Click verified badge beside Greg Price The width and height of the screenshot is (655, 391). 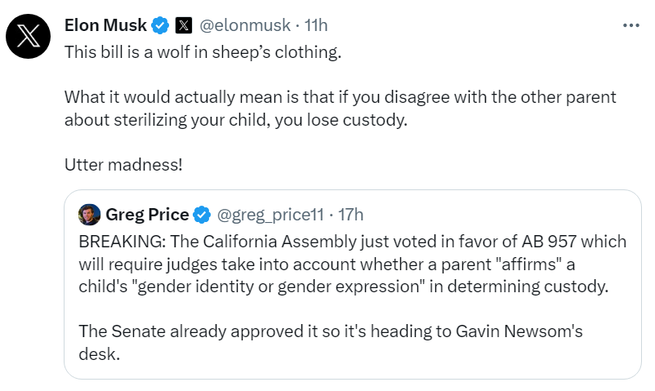click(201, 215)
